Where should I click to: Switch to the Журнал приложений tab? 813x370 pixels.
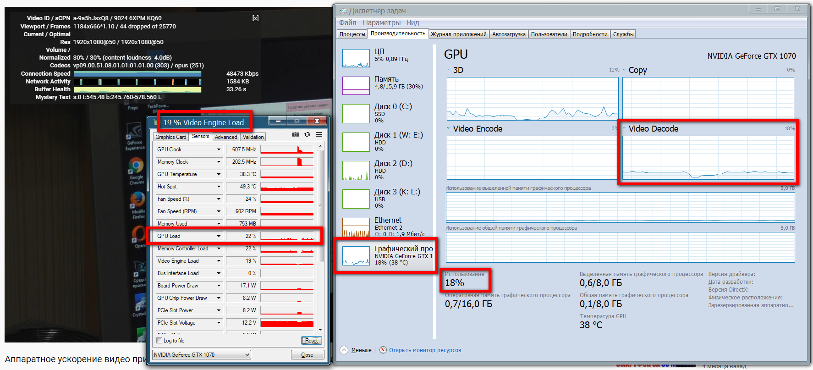459,34
